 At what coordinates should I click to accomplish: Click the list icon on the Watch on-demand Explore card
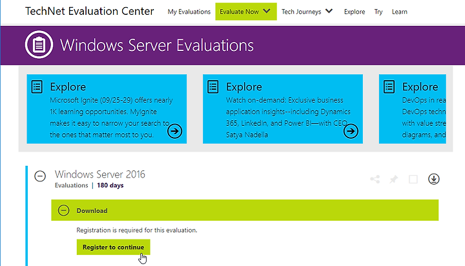(x=213, y=87)
